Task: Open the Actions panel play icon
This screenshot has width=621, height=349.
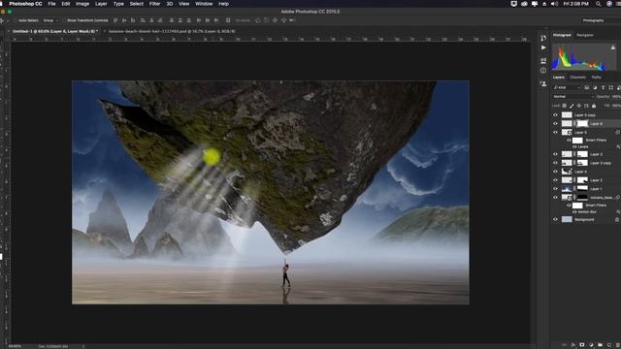Action: click(x=543, y=48)
